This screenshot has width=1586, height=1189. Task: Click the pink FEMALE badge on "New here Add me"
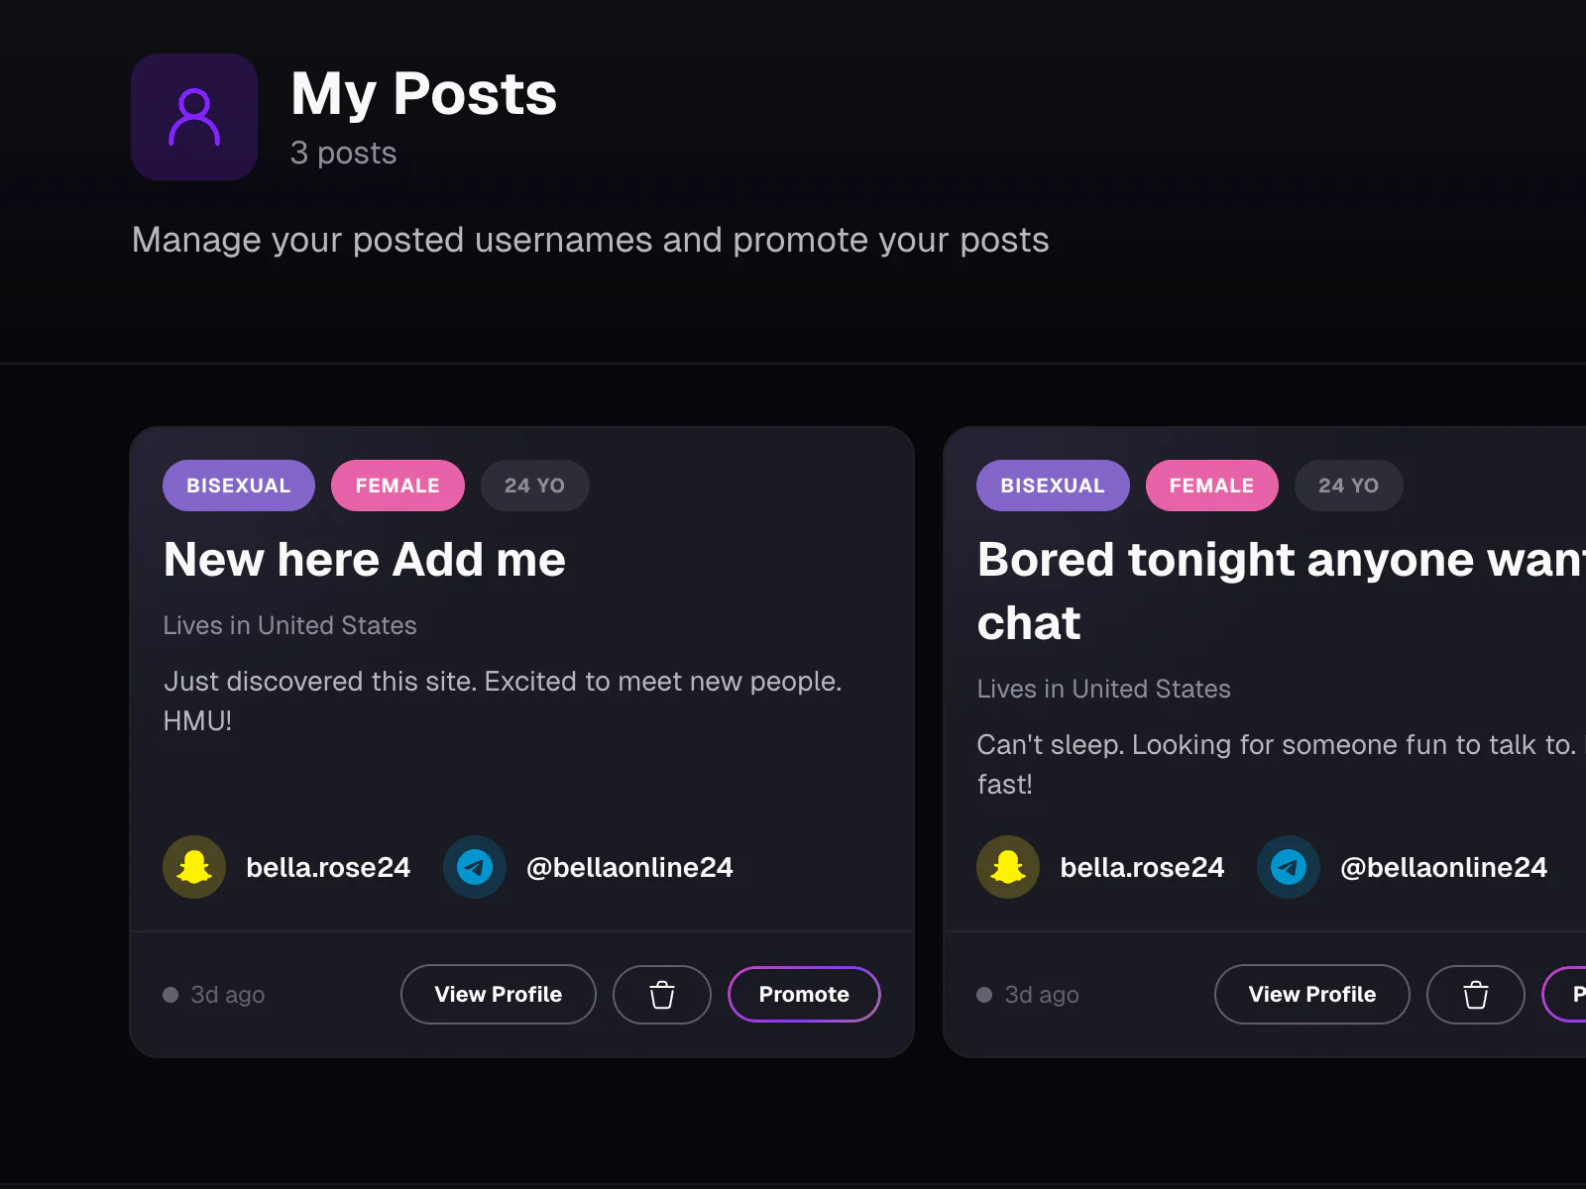pyautogui.click(x=396, y=486)
